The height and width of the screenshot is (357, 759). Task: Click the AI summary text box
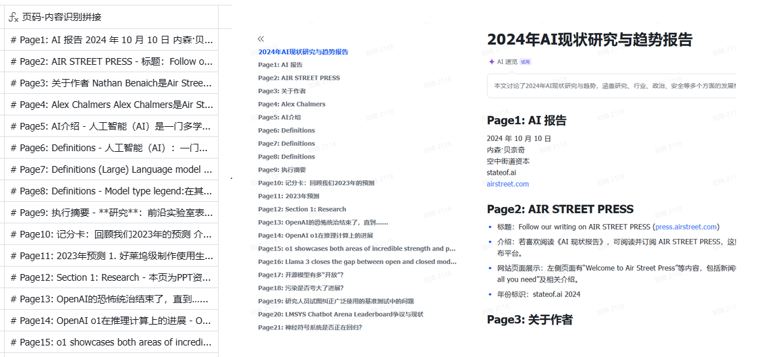tap(611, 86)
